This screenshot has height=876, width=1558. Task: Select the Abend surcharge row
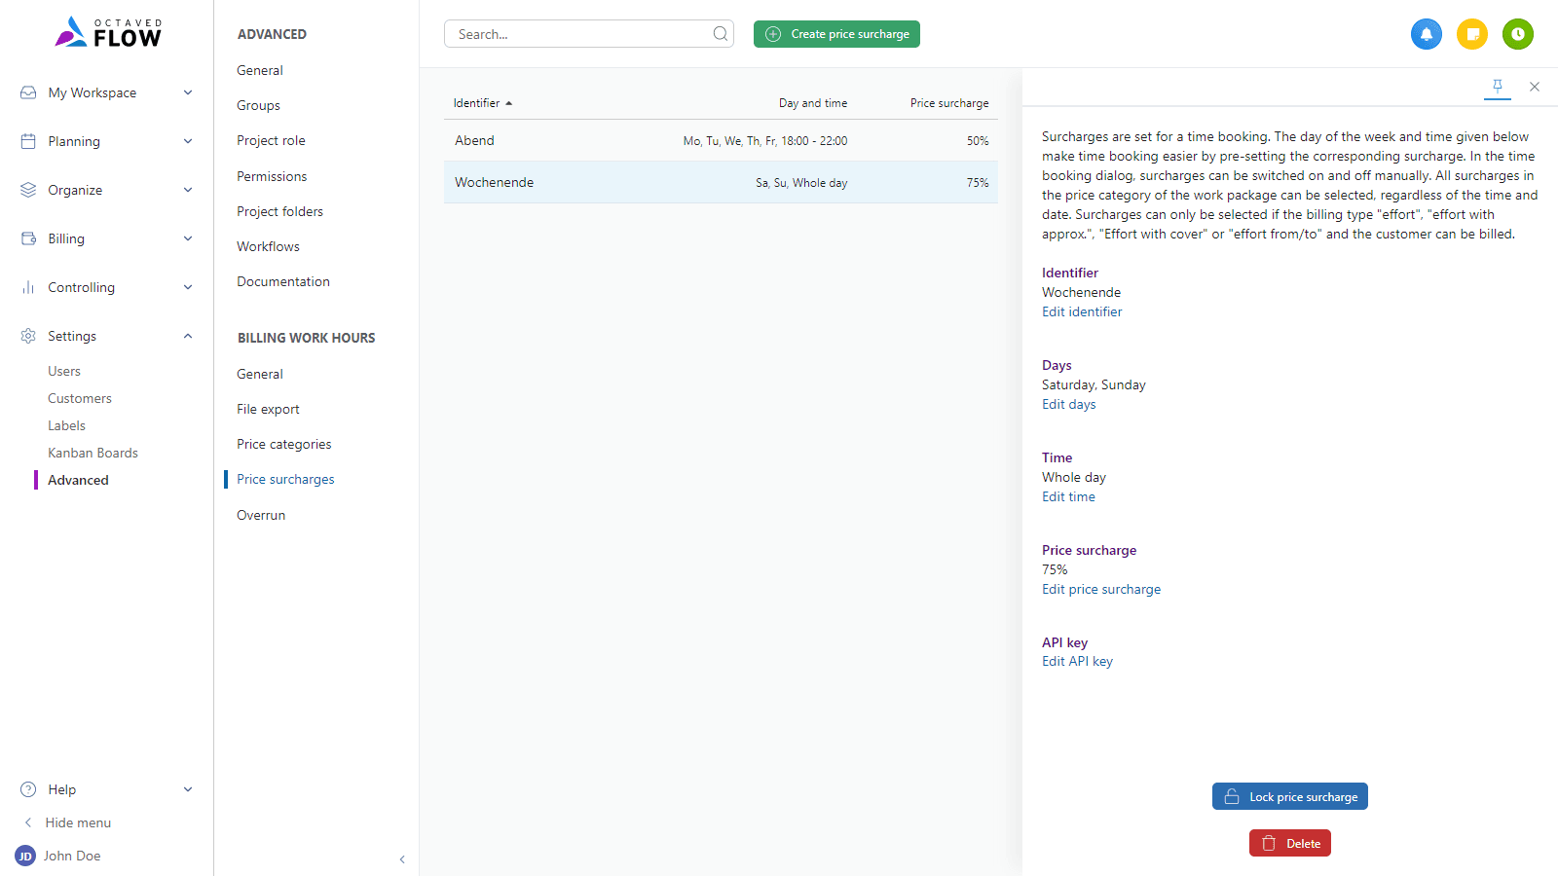721,140
